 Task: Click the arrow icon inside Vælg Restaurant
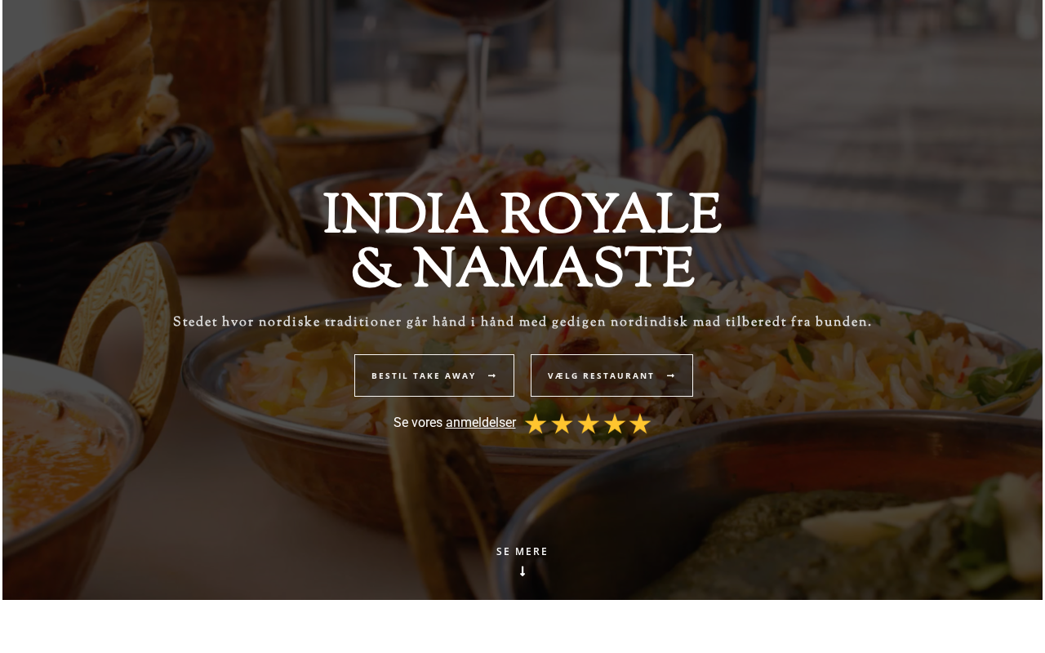point(671,375)
